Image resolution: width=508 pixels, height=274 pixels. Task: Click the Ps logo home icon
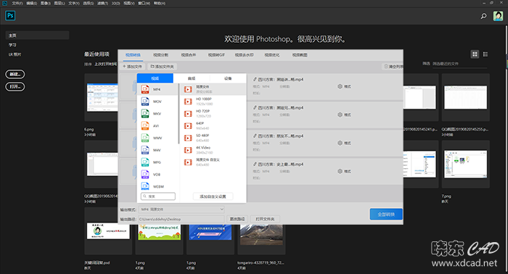(10, 15)
